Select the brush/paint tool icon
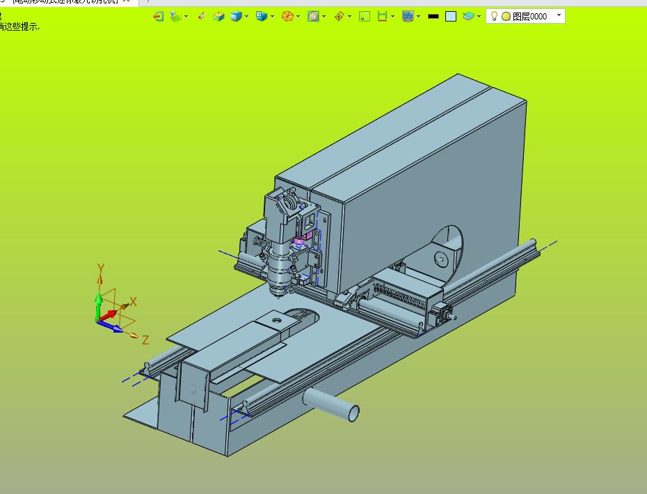Image resolution: width=647 pixels, height=494 pixels. click(x=201, y=17)
